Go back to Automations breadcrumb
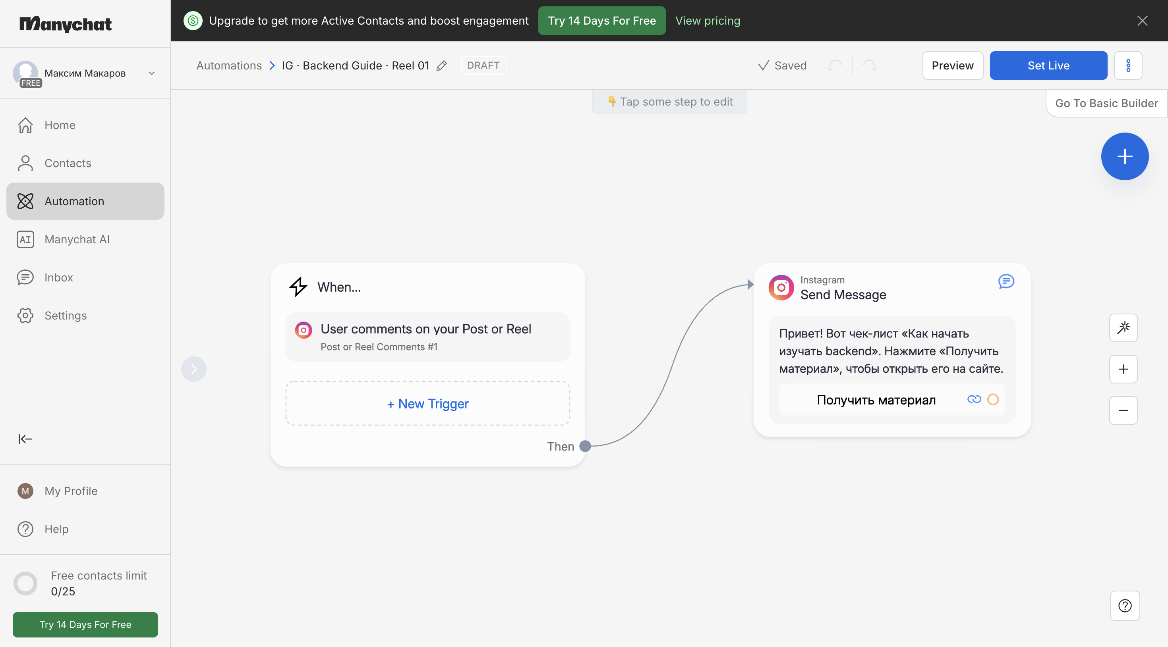Screen dimensions: 1168x647 (x=229, y=65)
